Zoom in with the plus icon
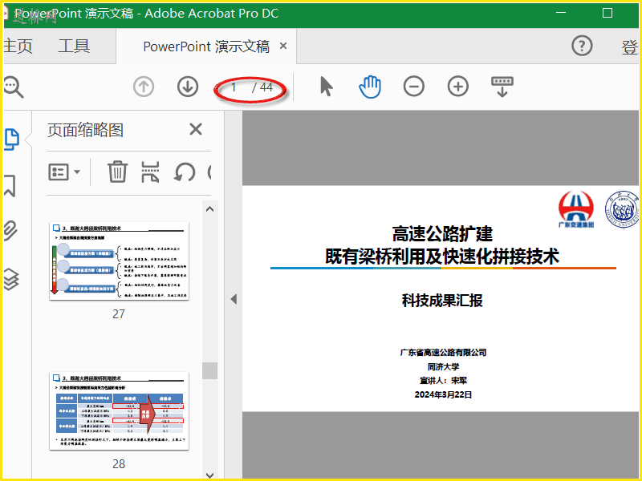 pyautogui.click(x=457, y=87)
